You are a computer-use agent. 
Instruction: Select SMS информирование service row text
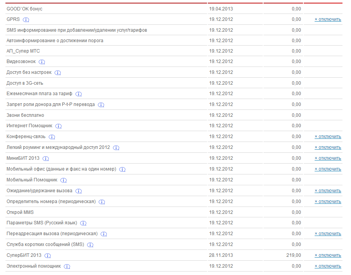[77, 30]
